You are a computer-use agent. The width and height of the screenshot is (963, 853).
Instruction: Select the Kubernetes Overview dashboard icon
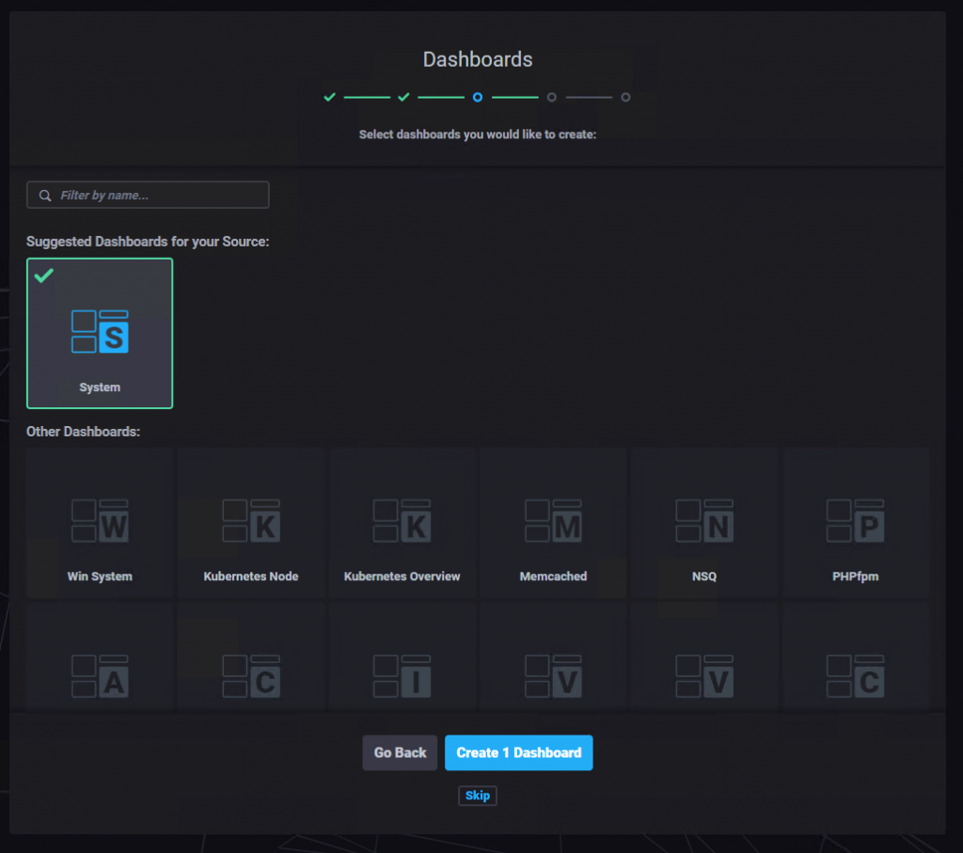(402, 521)
